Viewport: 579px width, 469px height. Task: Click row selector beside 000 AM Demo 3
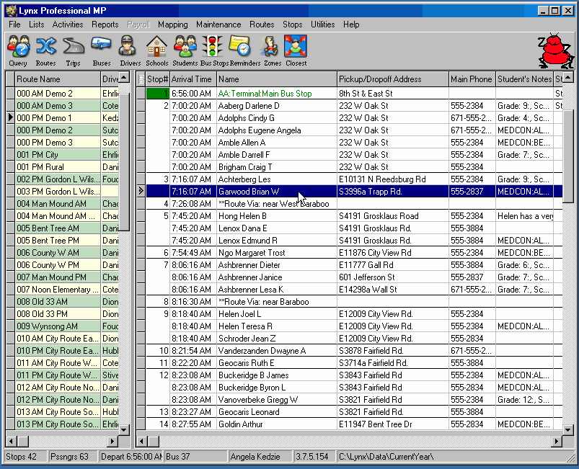(x=10, y=106)
